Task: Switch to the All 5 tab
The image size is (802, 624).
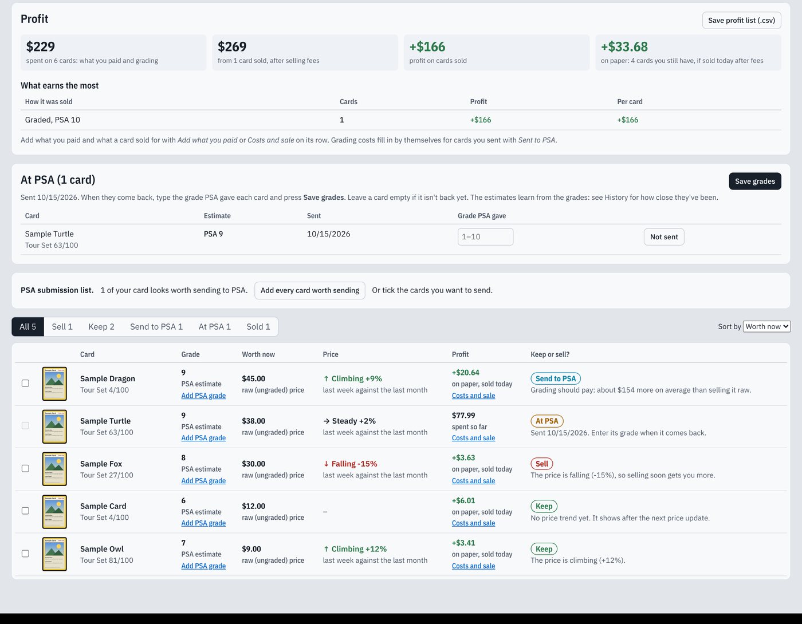Action: [27, 327]
